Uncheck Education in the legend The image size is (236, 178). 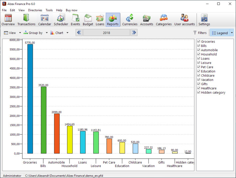[x=199, y=71]
